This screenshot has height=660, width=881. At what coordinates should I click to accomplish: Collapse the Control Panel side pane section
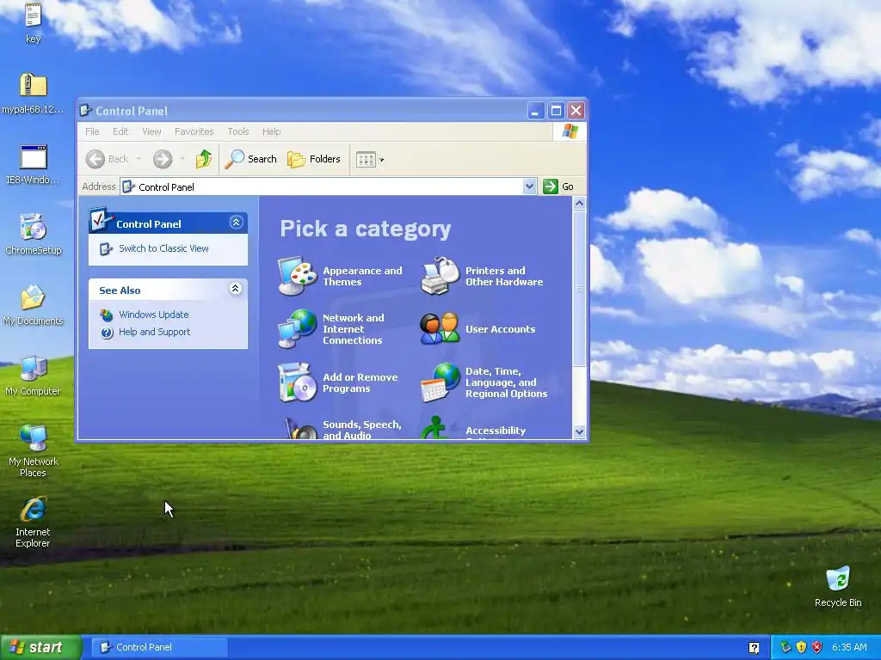(236, 223)
